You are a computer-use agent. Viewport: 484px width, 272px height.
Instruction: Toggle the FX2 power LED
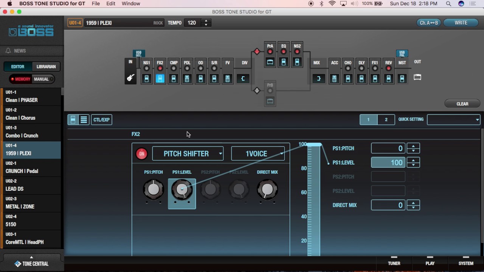(160, 68)
